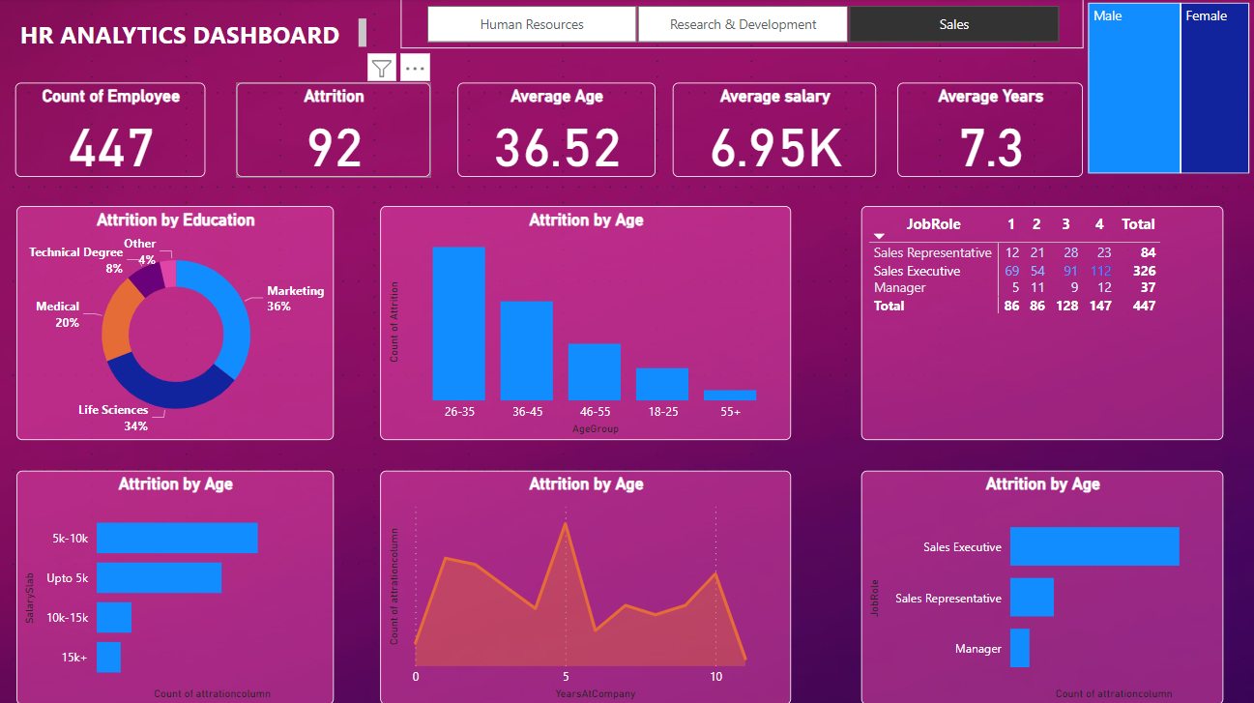1254x703 pixels.
Task: Switch to the Research & Development page
Action: tap(742, 23)
